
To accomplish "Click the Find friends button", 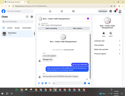I will (103, 11).
